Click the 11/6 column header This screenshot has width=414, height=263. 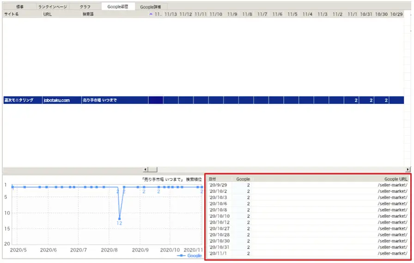point(277,14)
